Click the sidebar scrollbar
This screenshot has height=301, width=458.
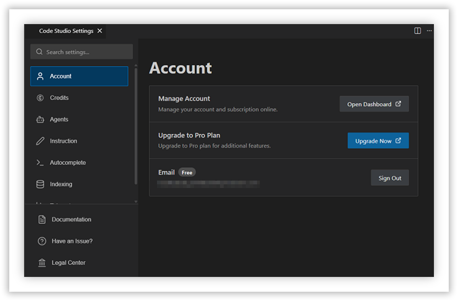(x=135, y=125)
